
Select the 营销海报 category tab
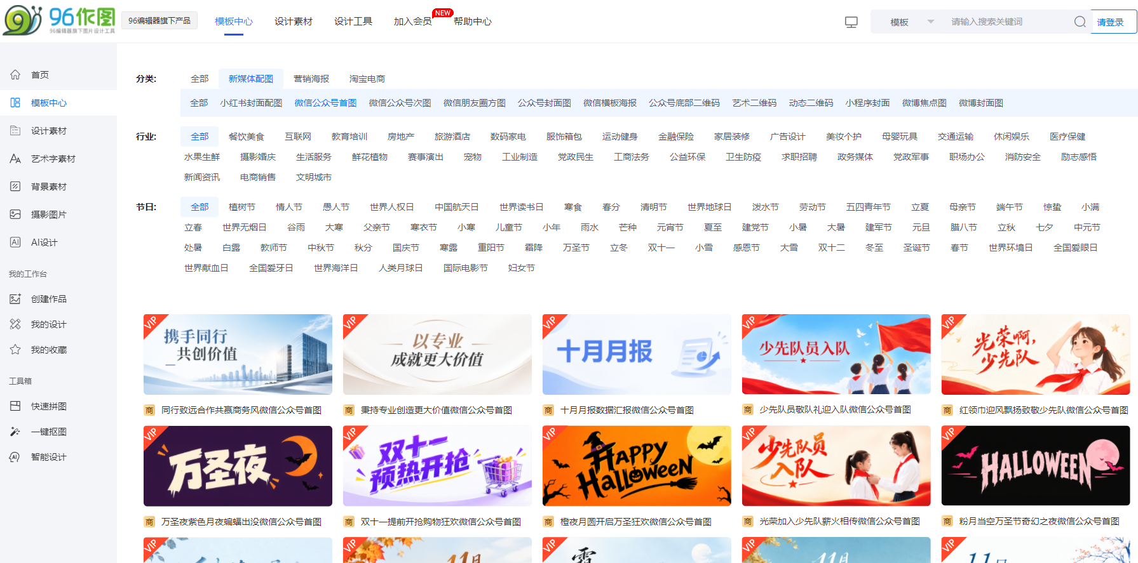[311, 79]
